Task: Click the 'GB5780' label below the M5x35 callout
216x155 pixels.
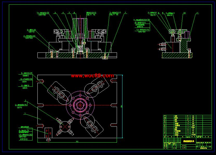Action: tap(22, 137)
